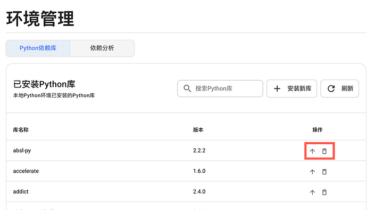Click the 库名称 column header
This screenshot has width=367, height=210.
point(21,130)
